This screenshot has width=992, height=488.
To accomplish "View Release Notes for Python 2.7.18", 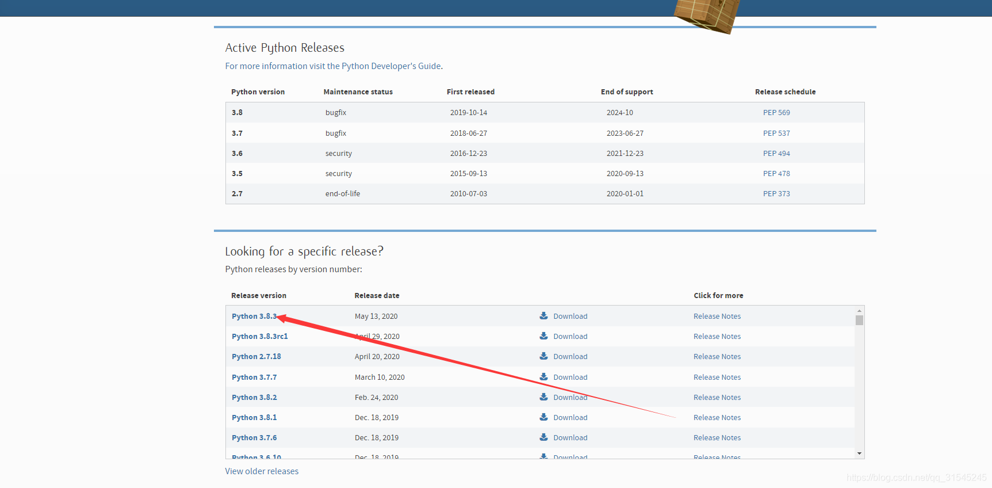I will pyautogui.click(x=717, y=357).
